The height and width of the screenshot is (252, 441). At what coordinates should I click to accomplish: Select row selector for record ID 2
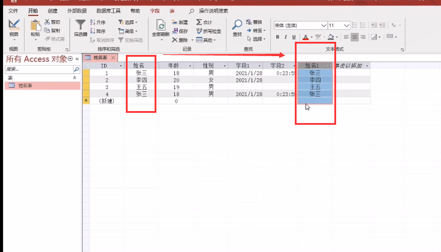pyautogui.click(x=86, y=80)
